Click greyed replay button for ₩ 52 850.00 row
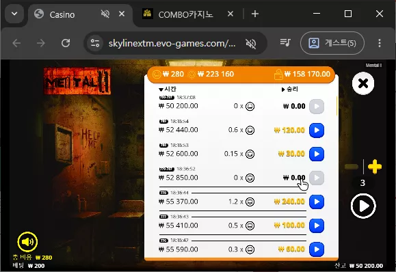 (x=317, y=178)
